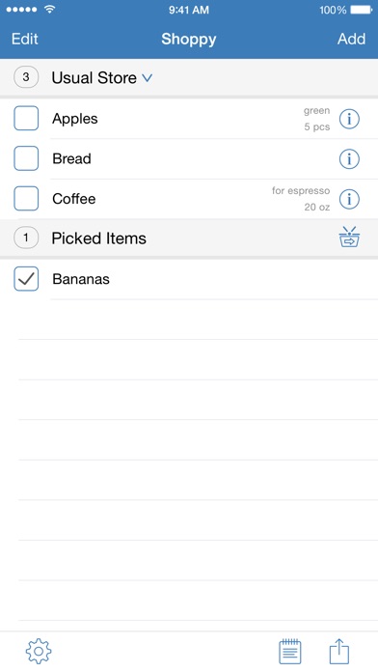Select the Bananas list item
Image resolution: width=378 pixels, height=672 pixels.
point(189,279)
